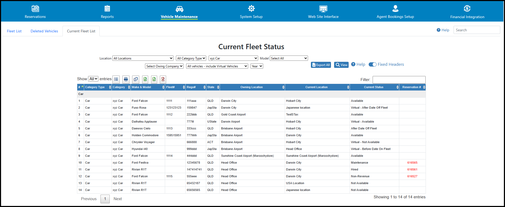This screenshot has width=505, height=207.
Task: Open reservation 616565 link
Action: tap(412, 163)
